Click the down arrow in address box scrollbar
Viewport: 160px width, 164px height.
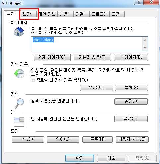[x=145, y=48]
